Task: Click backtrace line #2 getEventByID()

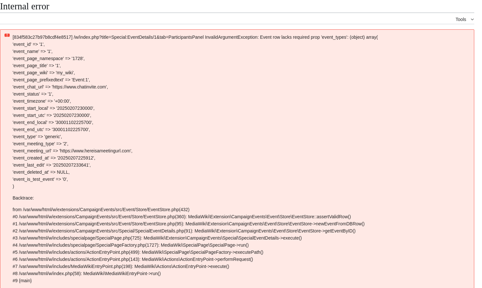Action: (184, 231)
